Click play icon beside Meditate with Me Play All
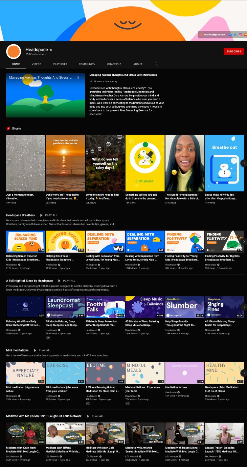Viewport: 247px width, 467px height. (88, 416)
